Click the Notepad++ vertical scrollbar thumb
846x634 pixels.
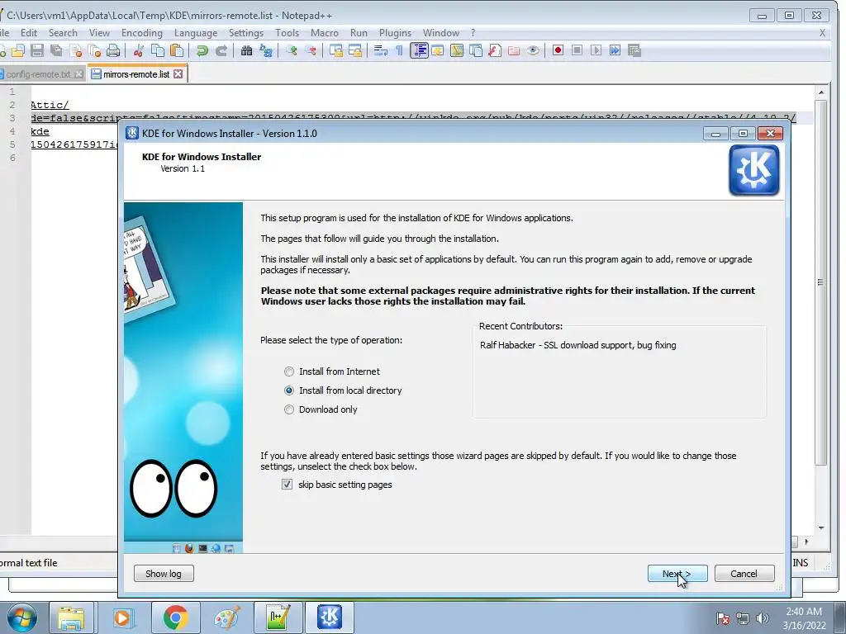point(820,282)
